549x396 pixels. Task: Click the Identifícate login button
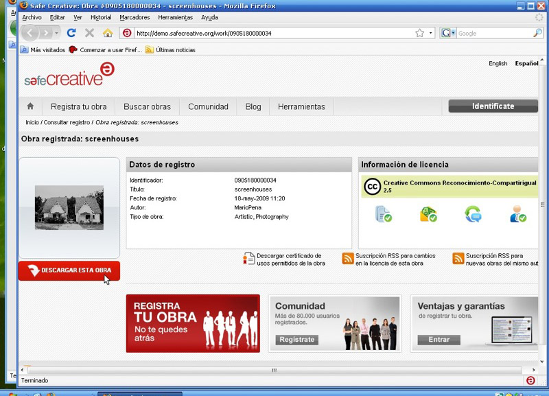pyautogui.click(x=493, y=106)
